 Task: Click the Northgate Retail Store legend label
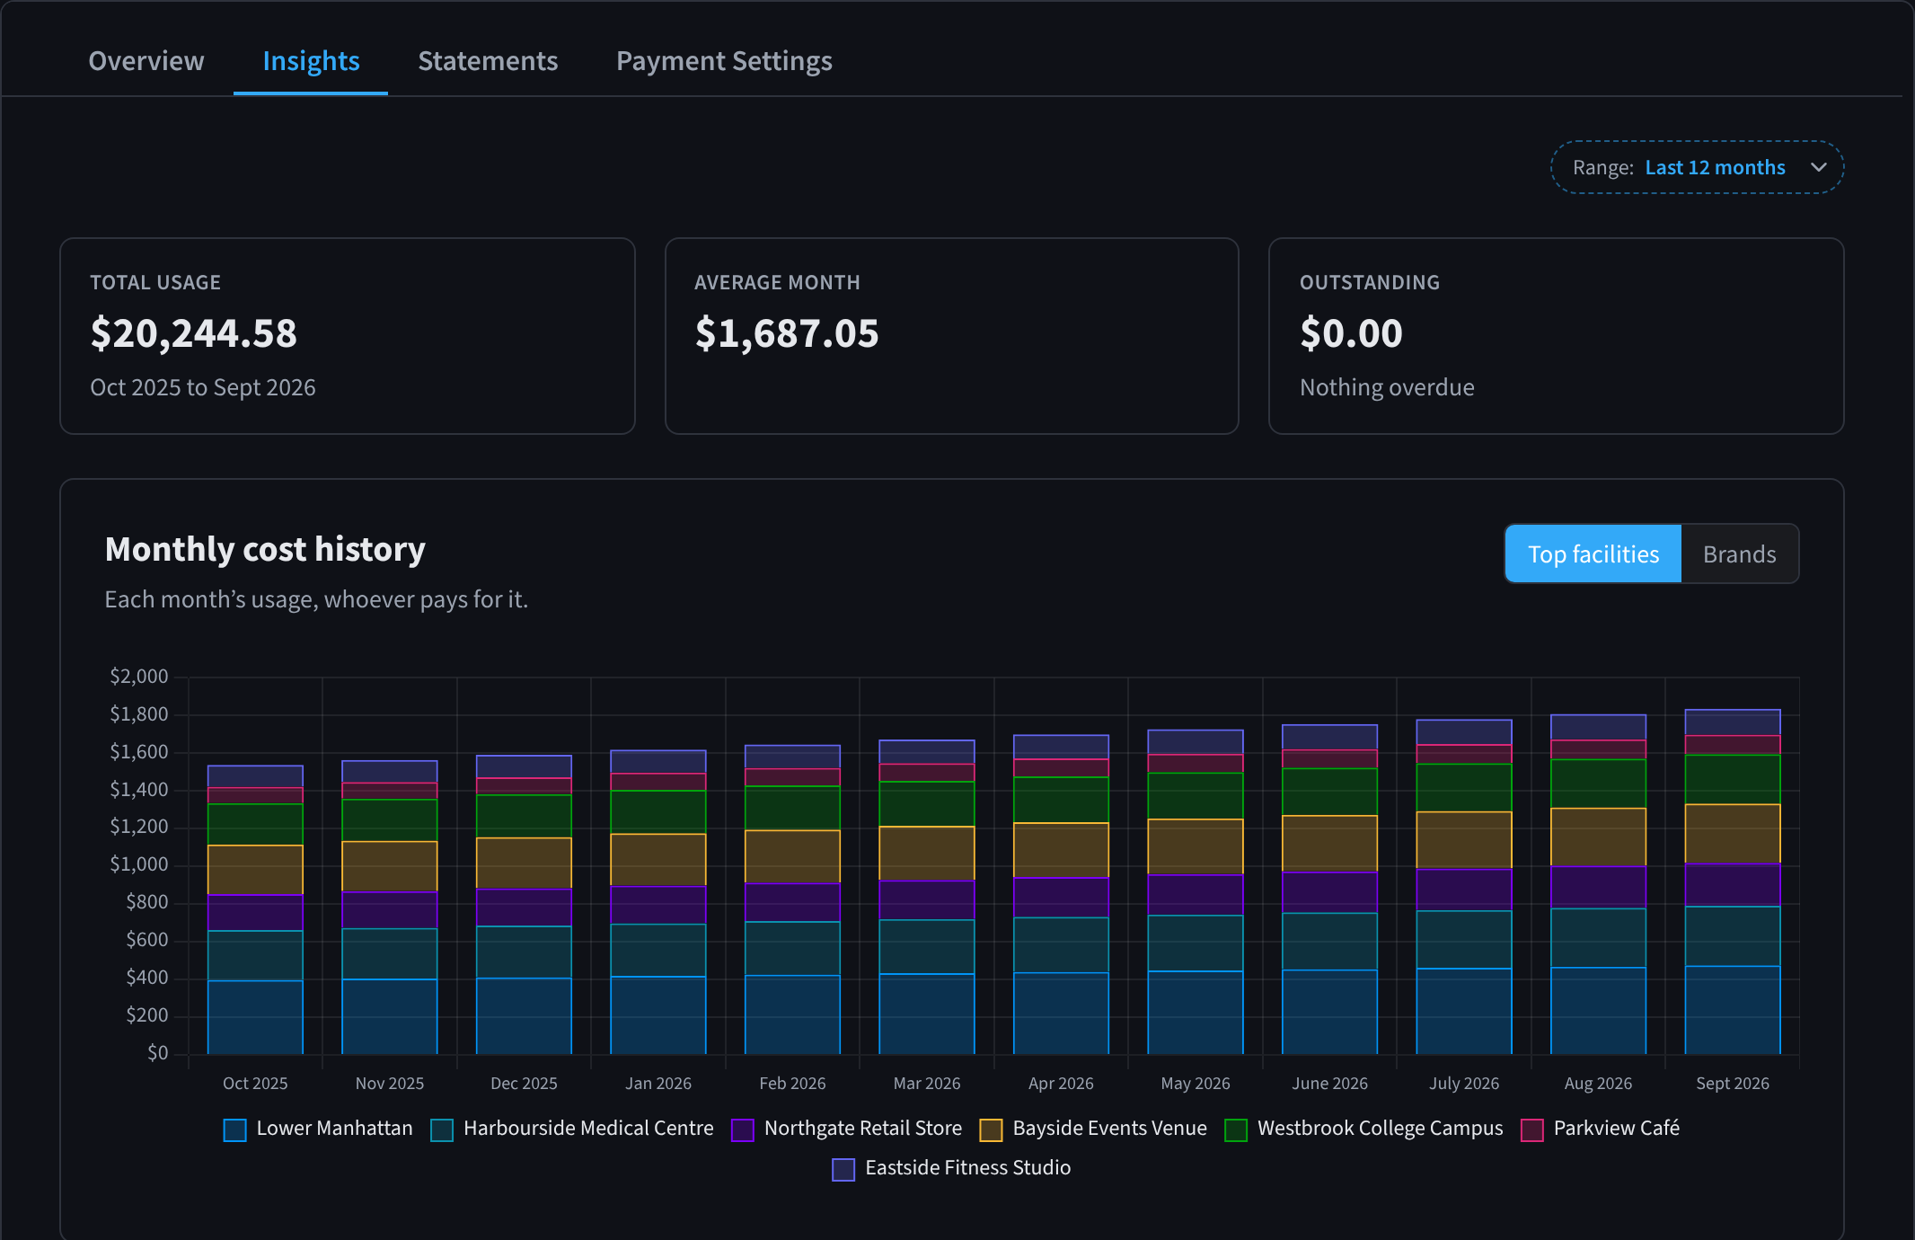[x=863, y=1129]
